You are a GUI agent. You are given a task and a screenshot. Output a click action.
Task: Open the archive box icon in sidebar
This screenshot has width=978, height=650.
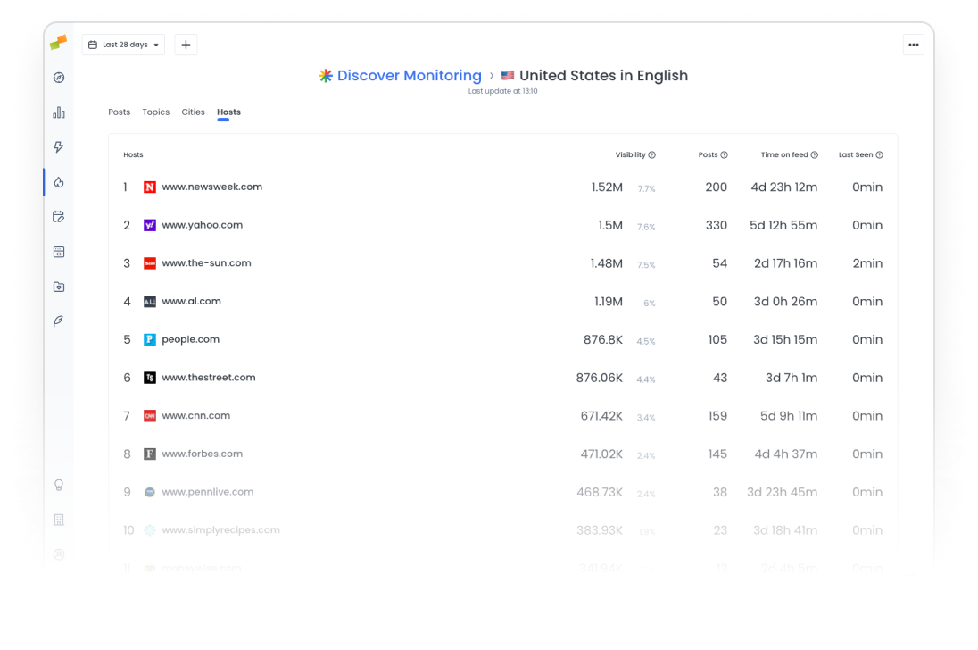(x=58, y=287)
